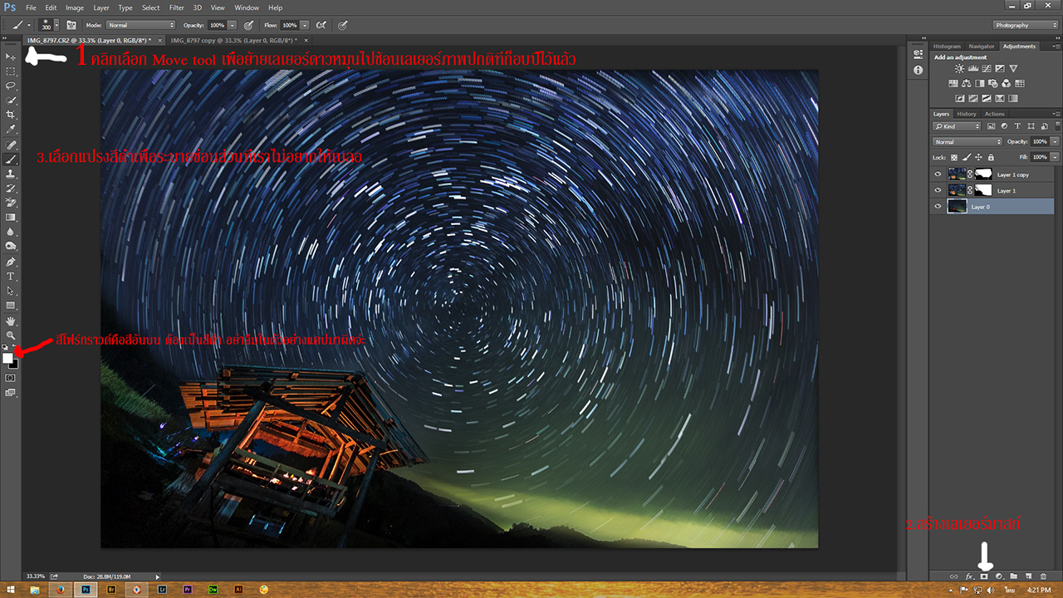Viewport: 1063px width, 598px height.
Task: Toggle Lock transparent pixels
Action: click(x=954, y=157)
